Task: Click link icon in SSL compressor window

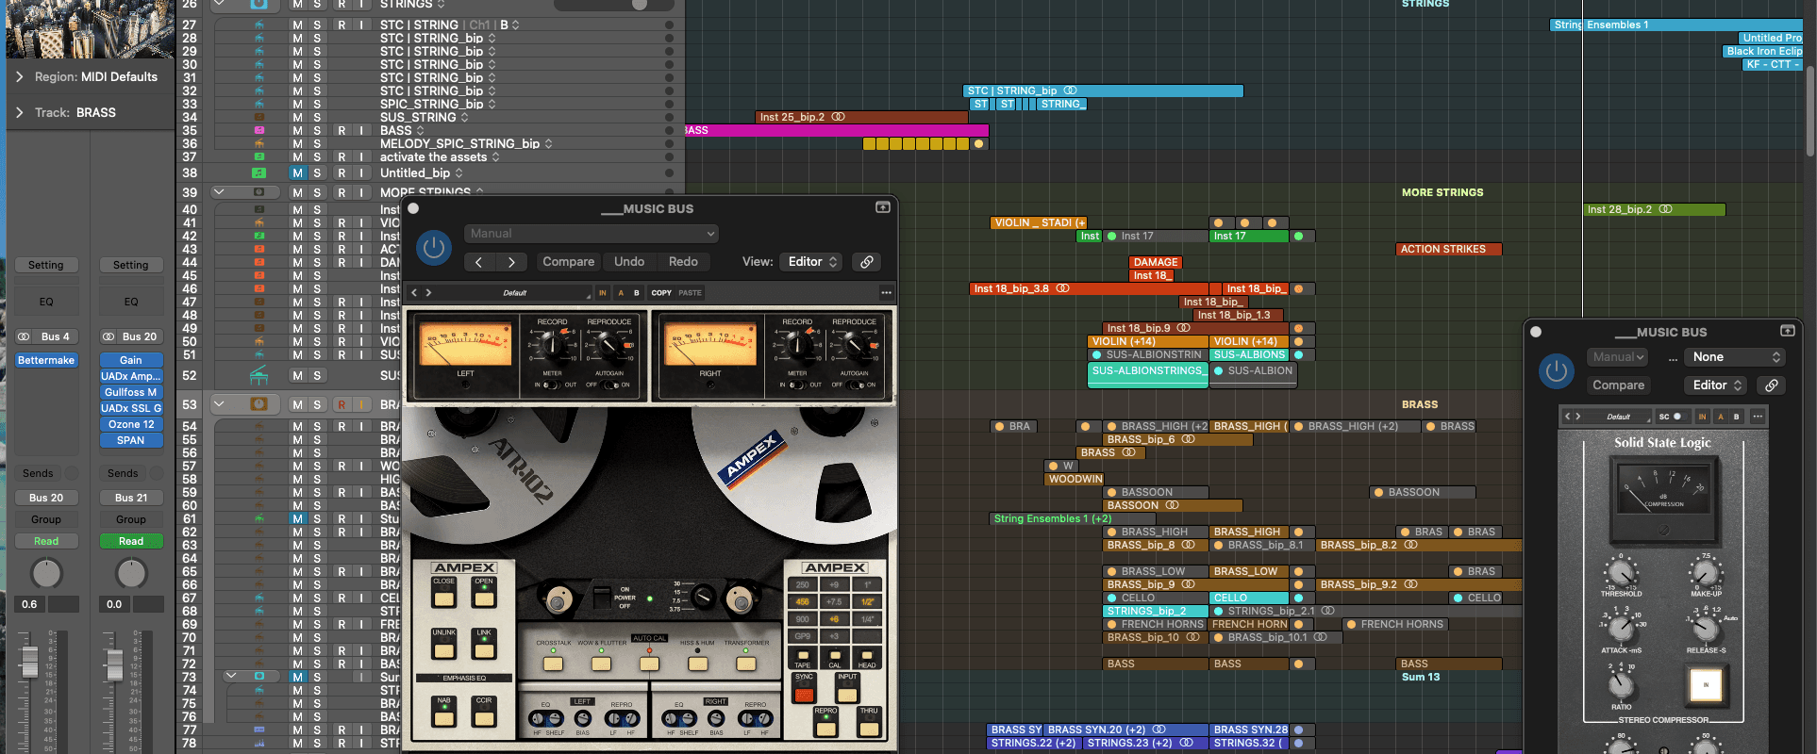Action: coord(1772,385)
